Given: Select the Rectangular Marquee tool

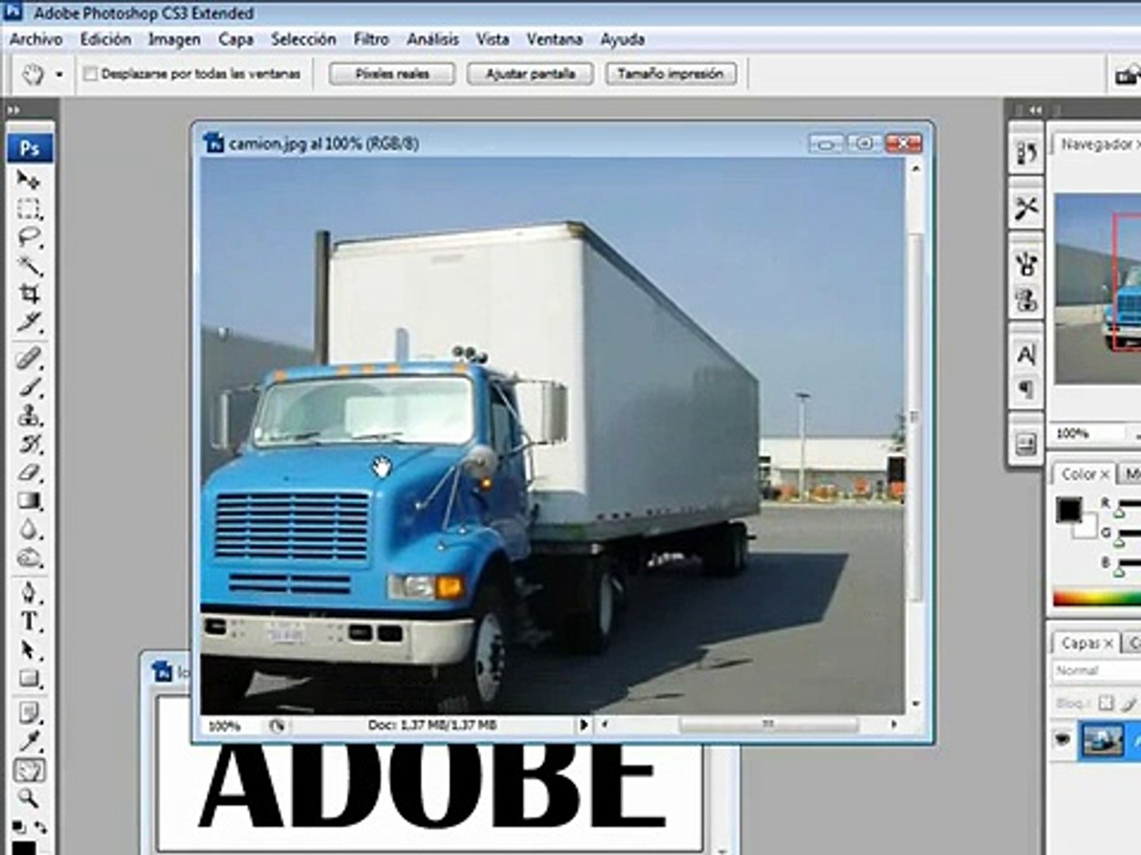Looking at the screenshot, I should tap(29, 209).
